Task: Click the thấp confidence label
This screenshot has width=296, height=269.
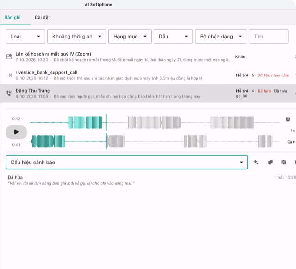Action: (280, 177)
